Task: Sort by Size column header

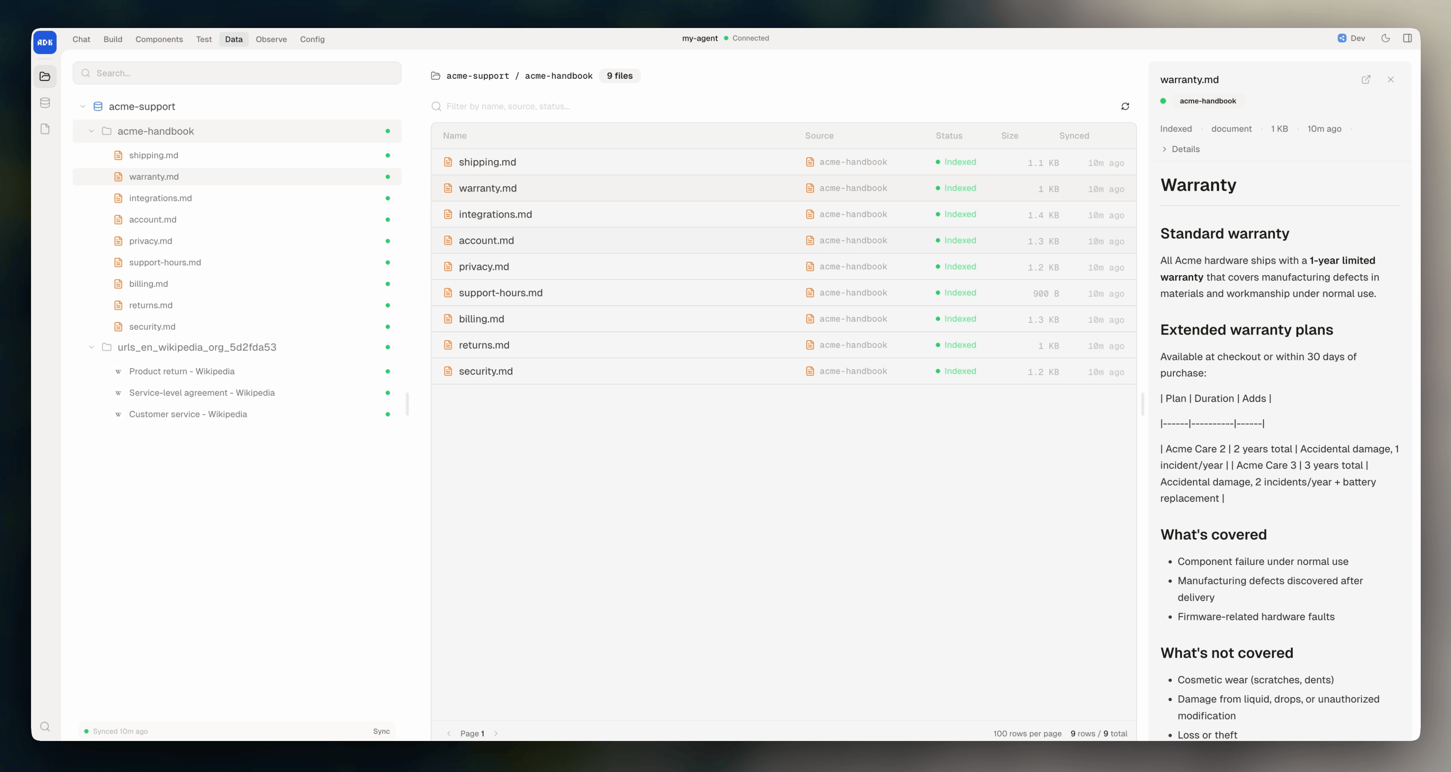Action: (x=1009, y=136)
